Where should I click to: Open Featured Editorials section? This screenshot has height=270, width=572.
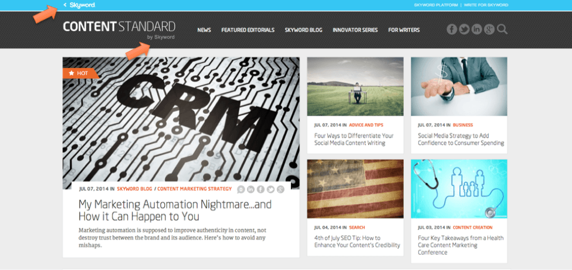[x=248, y=30]
